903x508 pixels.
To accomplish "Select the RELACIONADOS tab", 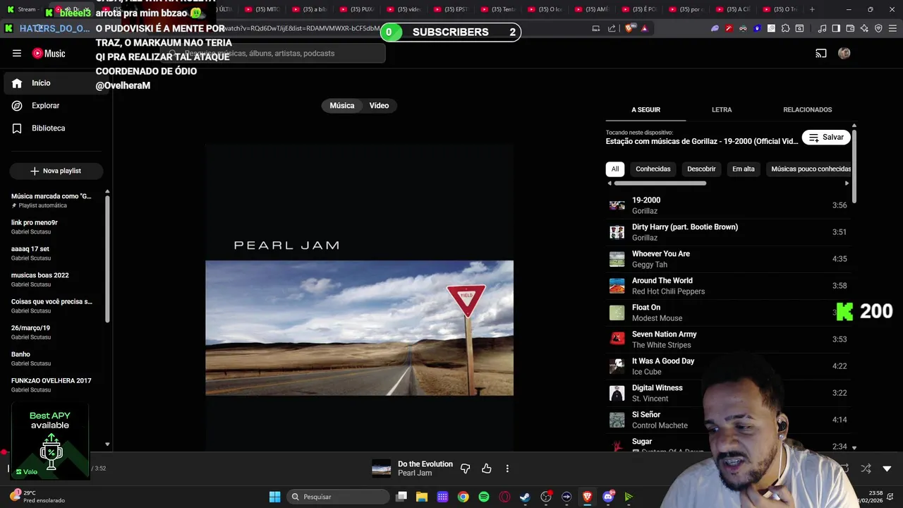I will tap(807, 110).
